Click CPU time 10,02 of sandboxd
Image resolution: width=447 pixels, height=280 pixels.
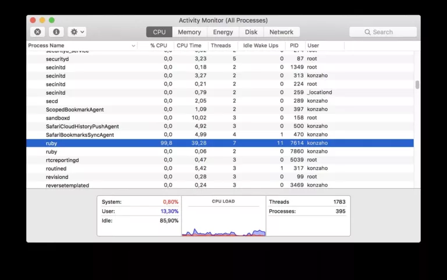click(x=199, y=118)
